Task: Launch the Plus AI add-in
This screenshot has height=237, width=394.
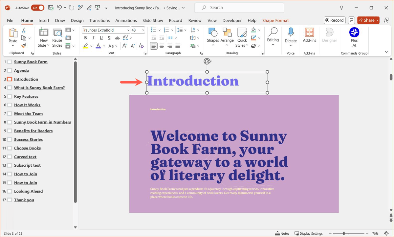Action: 354,37
